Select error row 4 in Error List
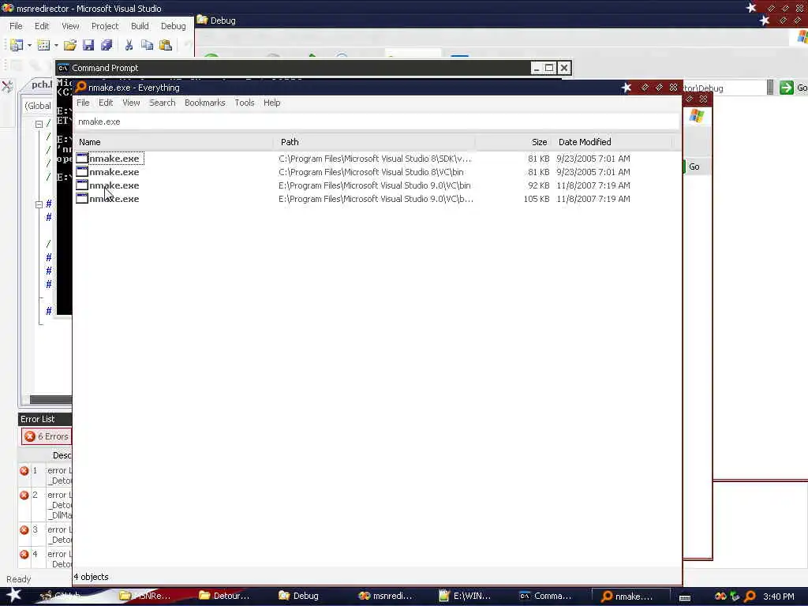Screen dimensions: 808x606 coord(45,559)
